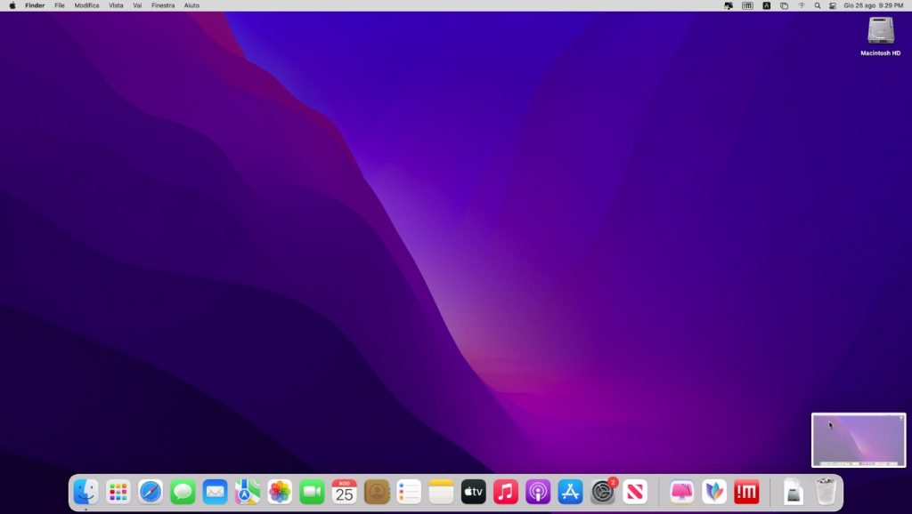912x514 pixels.
Task: Open Control Center from the menu bar
Action: coord(833,5)
